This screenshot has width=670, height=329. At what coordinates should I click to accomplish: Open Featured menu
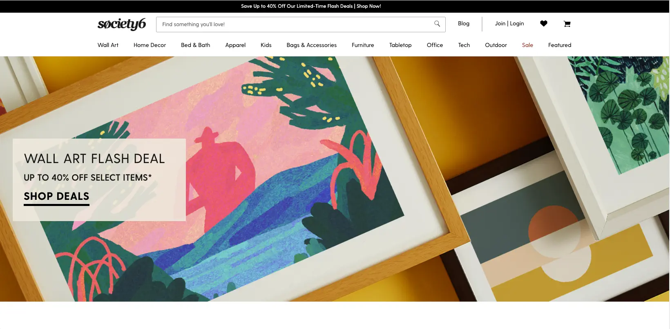click(560, 45)
